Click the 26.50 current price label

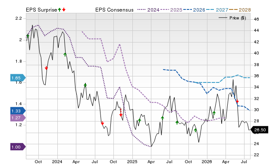259,130
